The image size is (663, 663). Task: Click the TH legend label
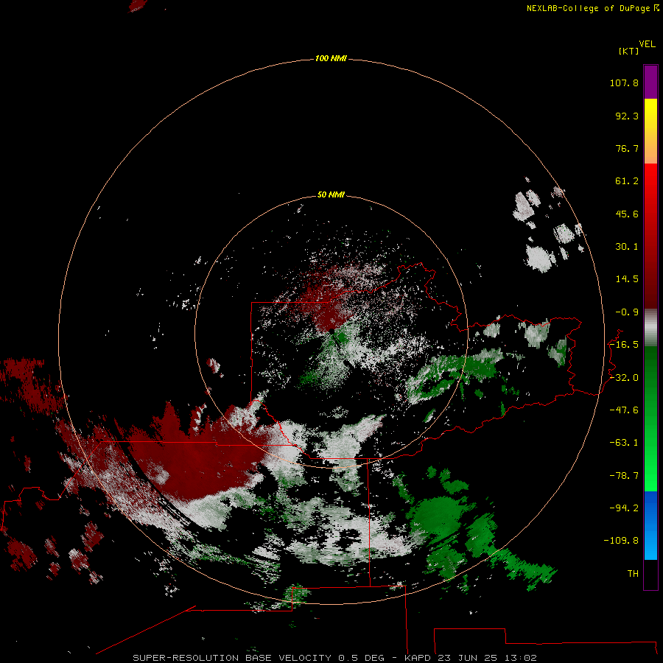(x=633, y=574)
